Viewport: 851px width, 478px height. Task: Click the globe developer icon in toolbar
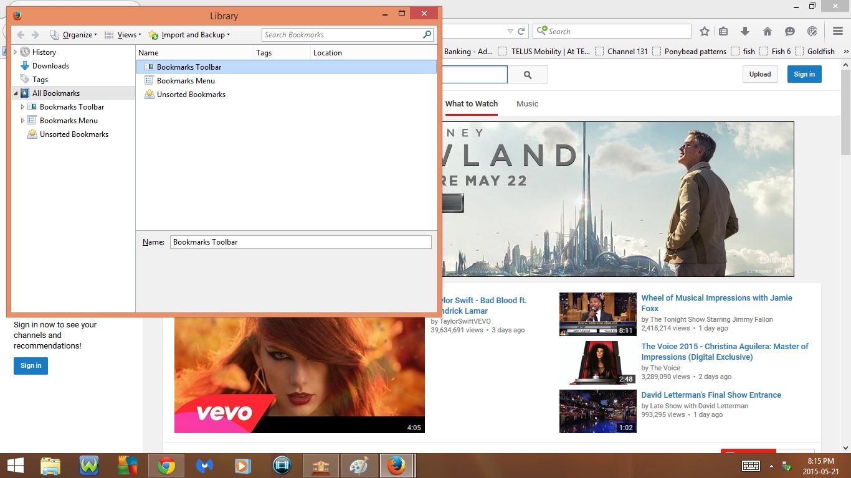pyautogui.click(x=812, y=31)
